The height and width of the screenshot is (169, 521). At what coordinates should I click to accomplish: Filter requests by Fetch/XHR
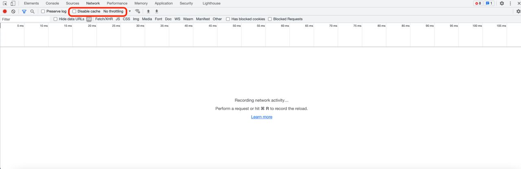point(104,19)
